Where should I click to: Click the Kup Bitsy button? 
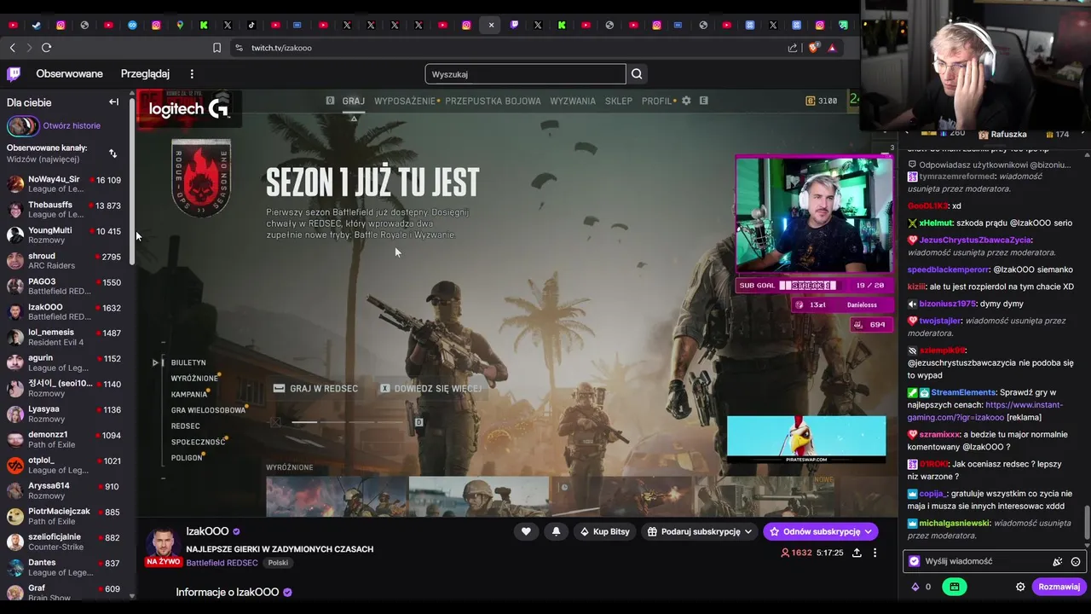click(x=604, y=531)
